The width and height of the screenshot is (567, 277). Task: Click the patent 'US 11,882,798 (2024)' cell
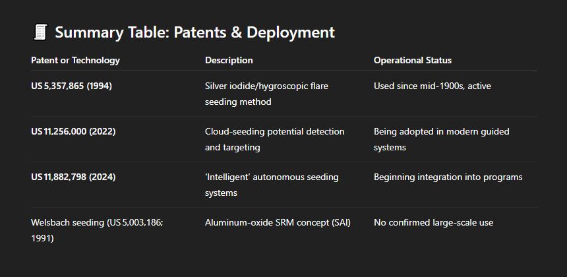click(x=73, y=177)
